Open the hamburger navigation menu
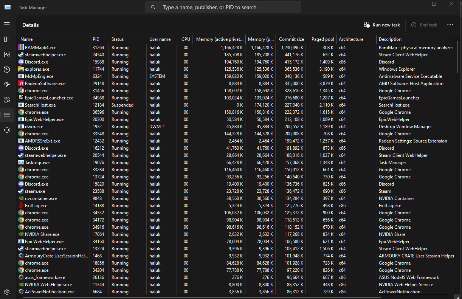This screenshot has width=462, height=299. [x=7, y=24]
